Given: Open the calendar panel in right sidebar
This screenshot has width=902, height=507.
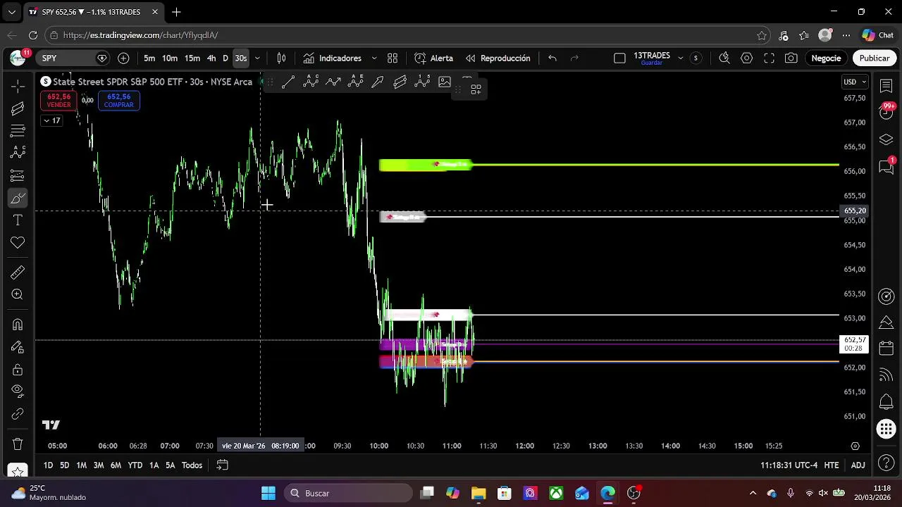Looking at the screenshot, I should [886, 349].
